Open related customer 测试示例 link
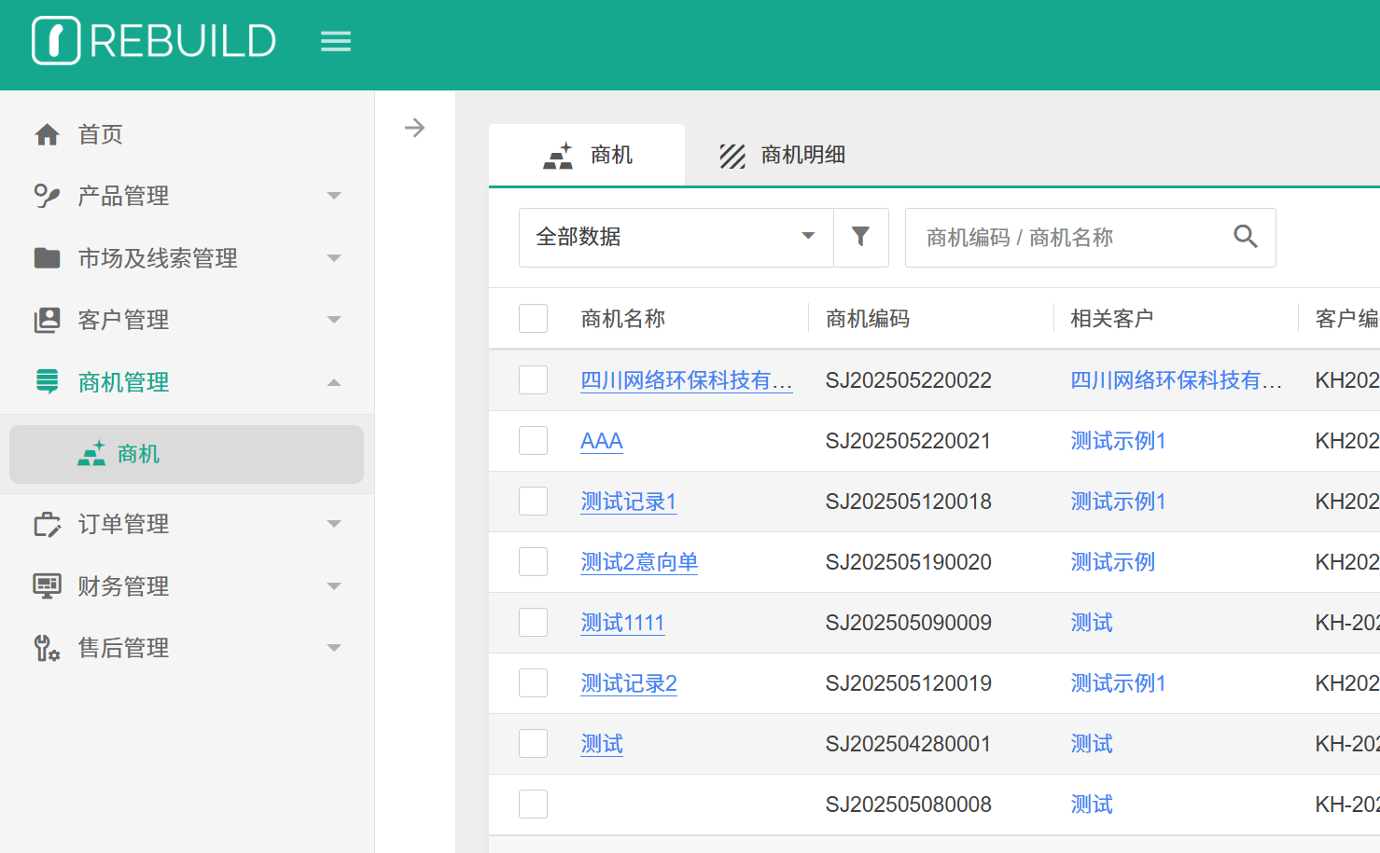The image size is (1380, 853). (1112, 562)
